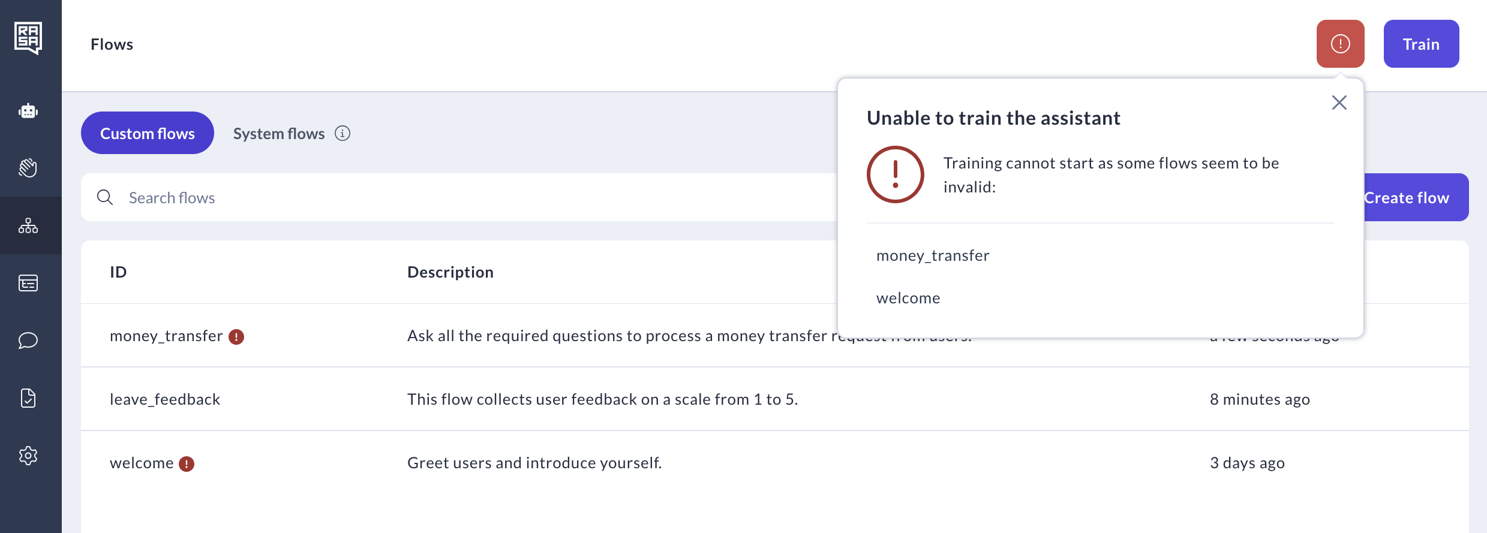Open the assistant robot icon page
Viewport: 1487px width, 533px height.
point(28,111)
